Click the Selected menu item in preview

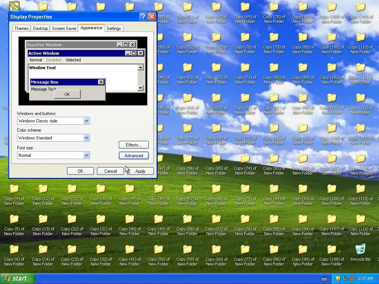73,60
